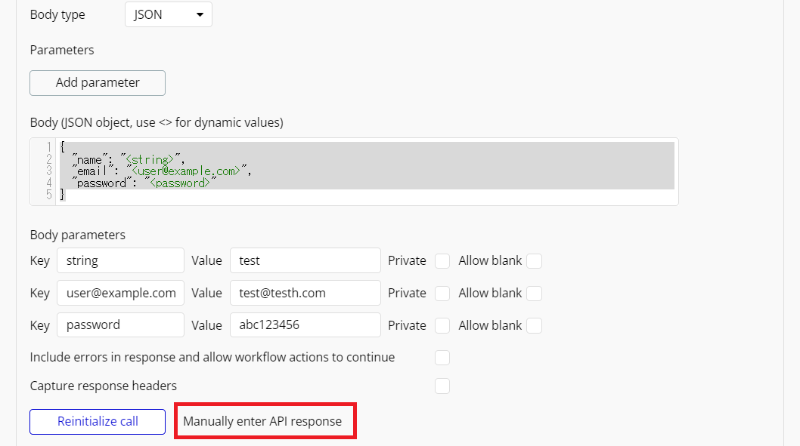Click the "email" line in JSON body
The height and width of the screenshot is (446, 800).
pyautogui.click(x=163, y=171)
